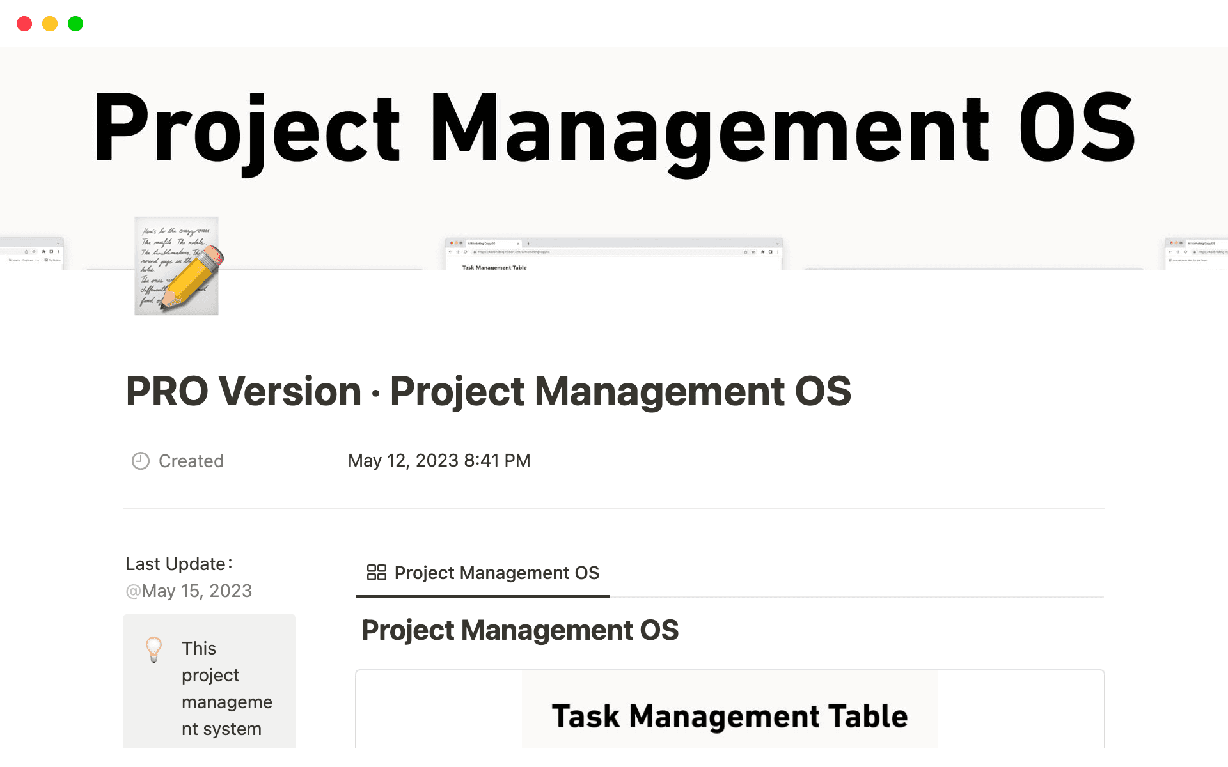
Task: Click the lightbulb callout icon
Action: pos(153,649)
